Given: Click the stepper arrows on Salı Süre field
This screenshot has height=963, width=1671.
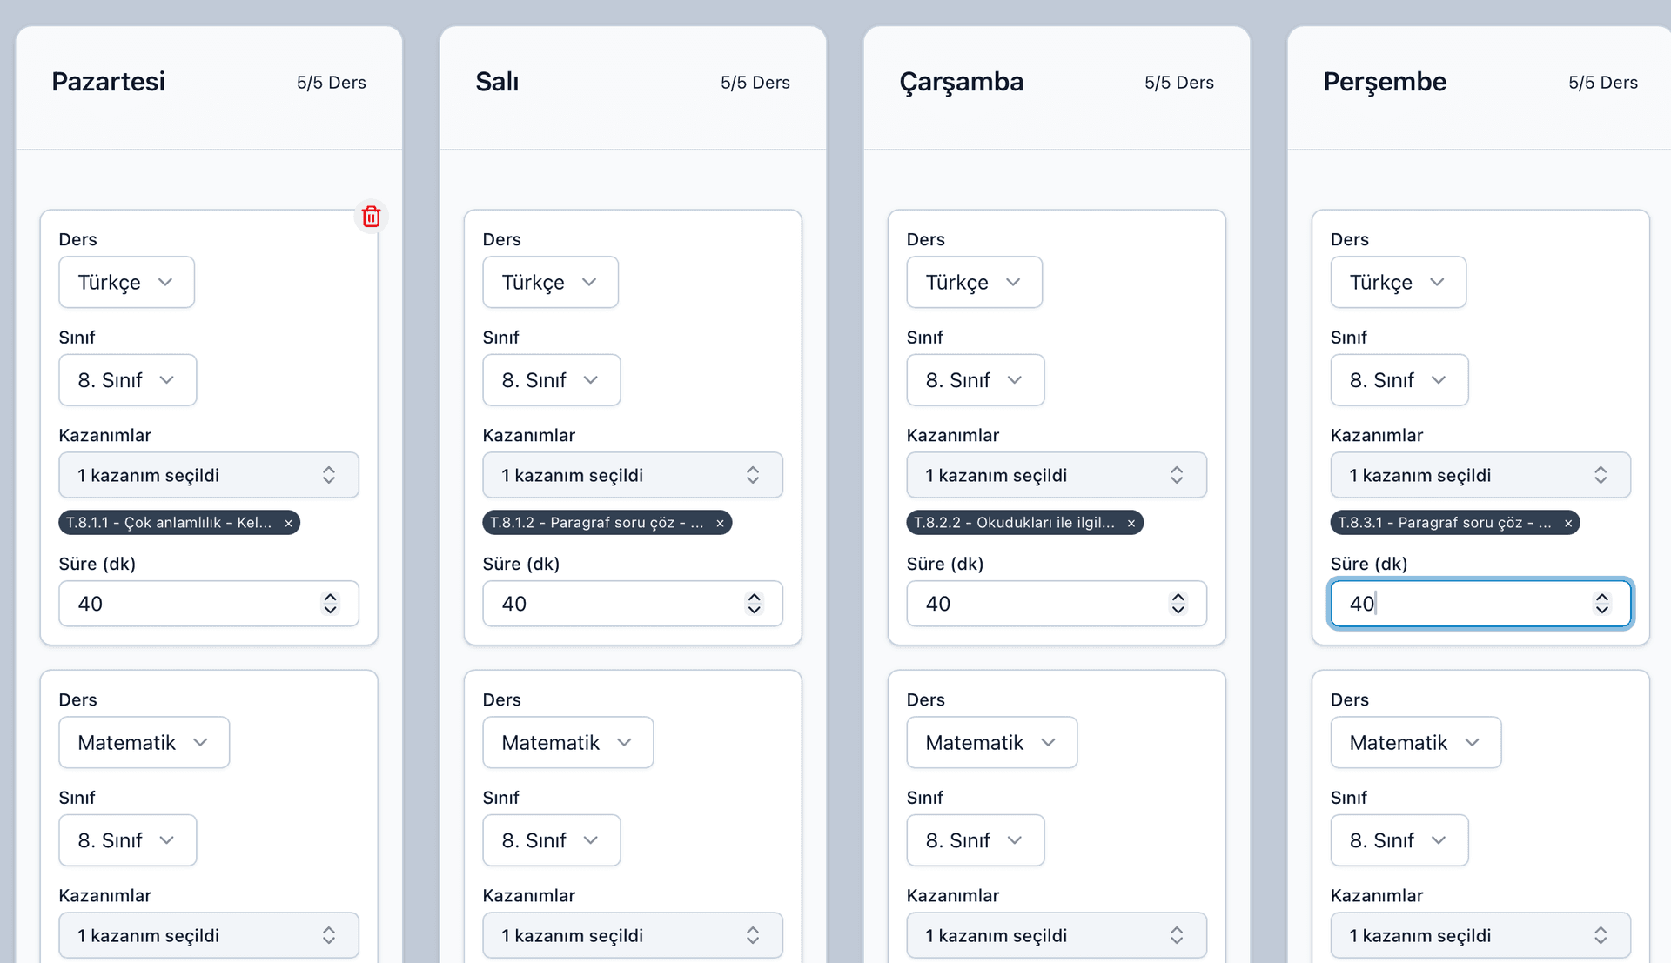Looking at the screenshot, I should (755, 604).
